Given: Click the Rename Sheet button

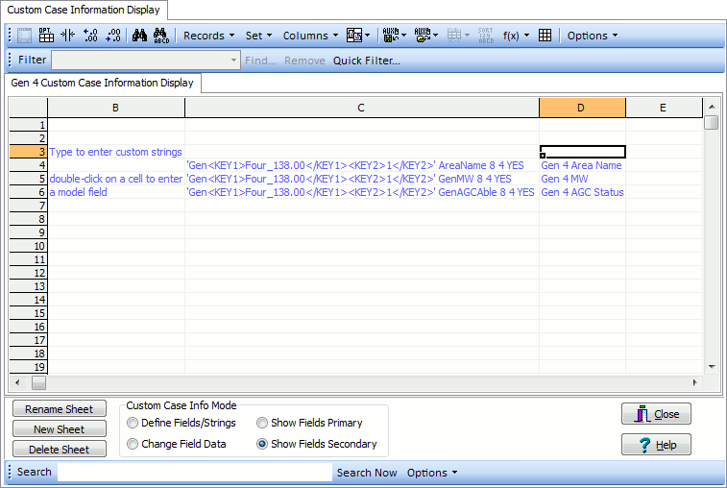Looking at the screenshot, I should point(59,409).
